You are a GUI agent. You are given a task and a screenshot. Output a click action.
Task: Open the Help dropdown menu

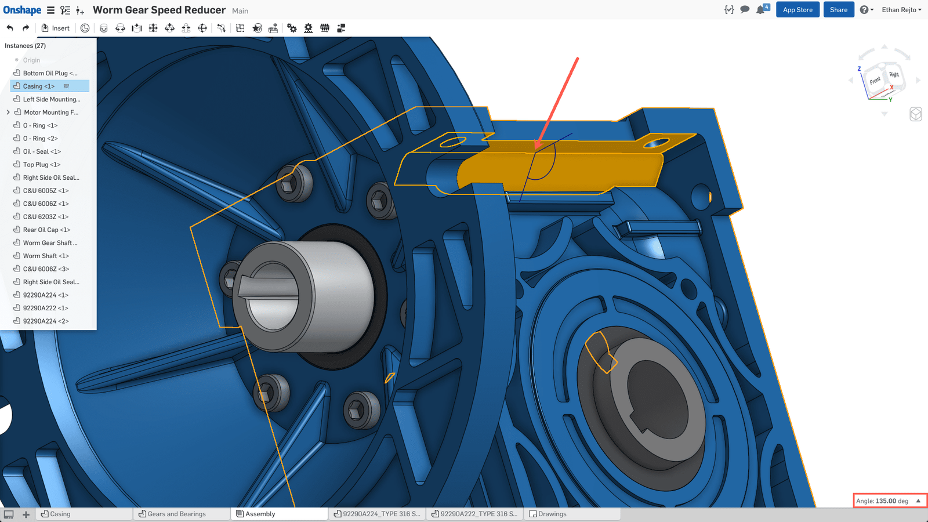pos(867,10)
